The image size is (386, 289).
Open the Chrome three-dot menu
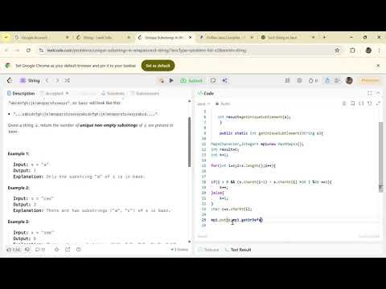click(x=379, y=51)
